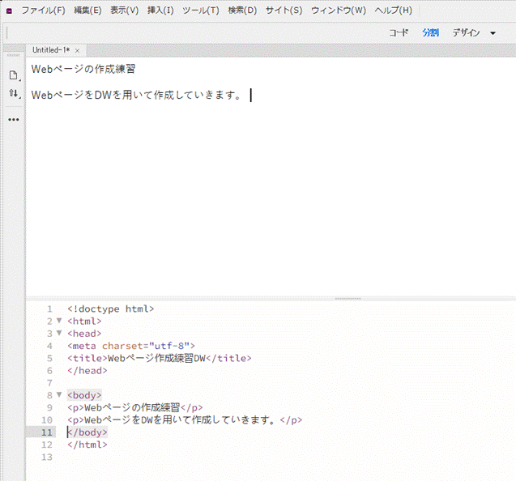
Task: Click line number 11 in code gutter
Action: (47, 432)
